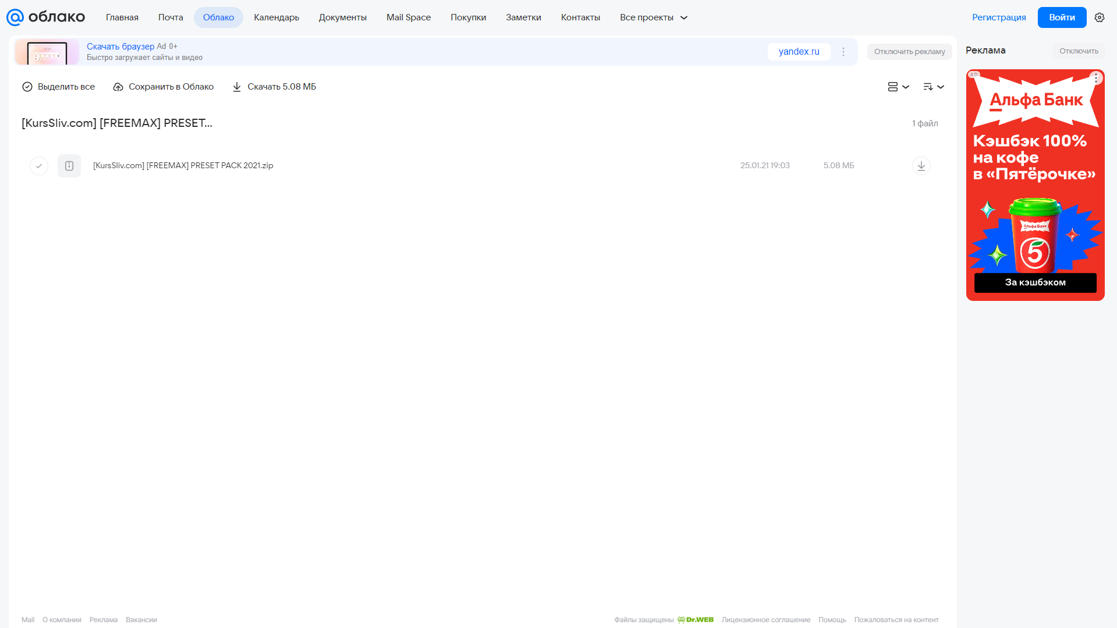
Task: Open the settings gear icon
Action: 1100,17
